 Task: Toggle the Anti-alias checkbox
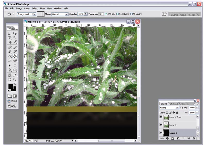106,14
